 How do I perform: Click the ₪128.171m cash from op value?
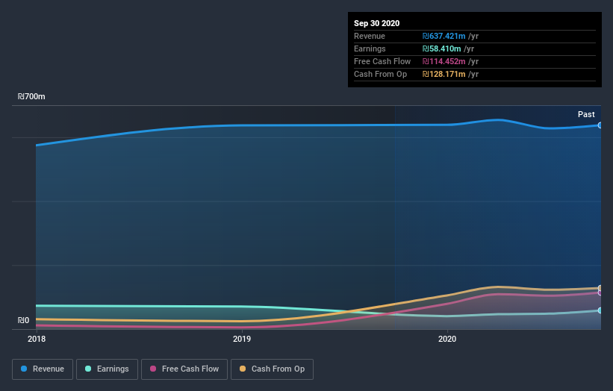(x=444, y=74)
